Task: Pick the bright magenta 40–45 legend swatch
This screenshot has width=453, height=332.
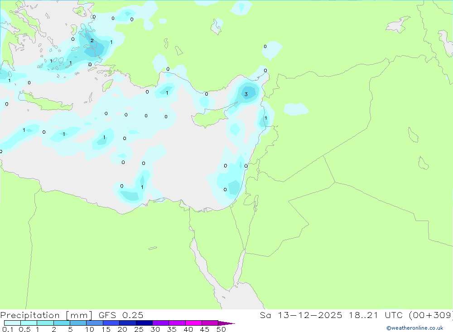Action: pyautogui.click(x=193, y=323)
